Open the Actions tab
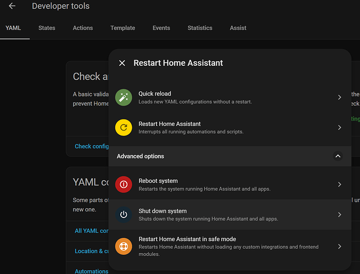Screen dimensions: 360x274 pyautogui.click(x=83, y=28)
